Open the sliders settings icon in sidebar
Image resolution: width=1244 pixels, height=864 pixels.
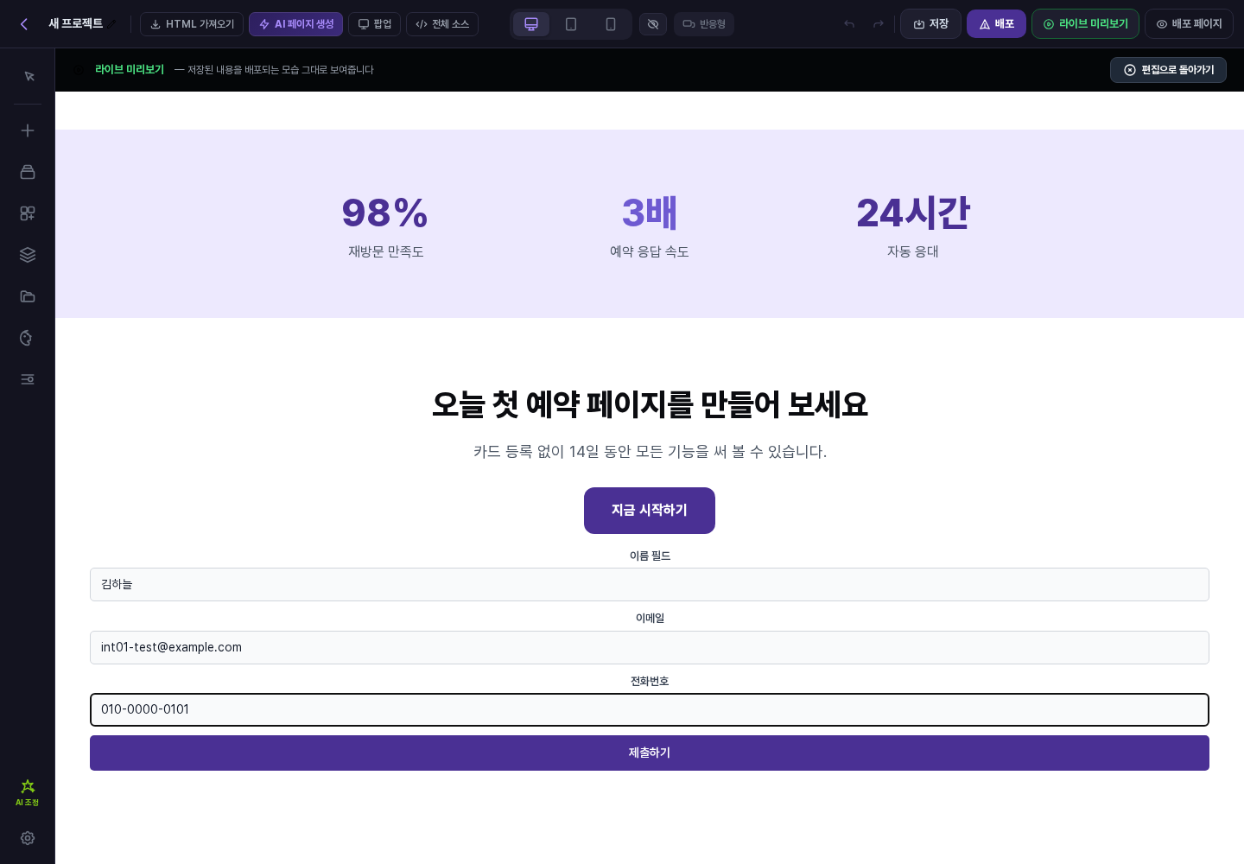pyautogui.click(x=28, y=379)
